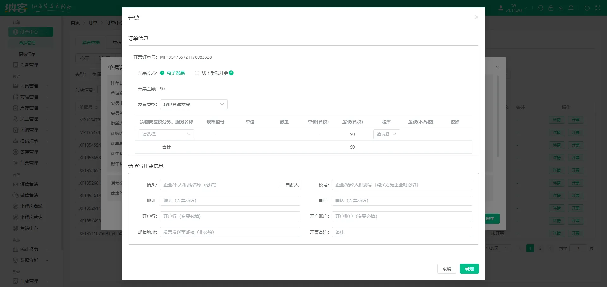Click the 确定 confirm button
The image size is (607, 287).
[469, 269]
